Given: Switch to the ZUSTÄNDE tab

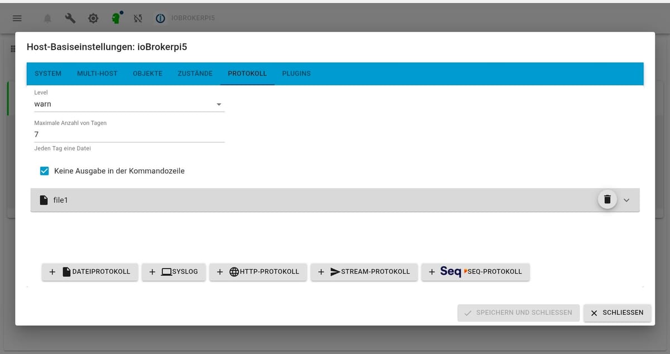Looking at the screenshot, I should point(195,74).
